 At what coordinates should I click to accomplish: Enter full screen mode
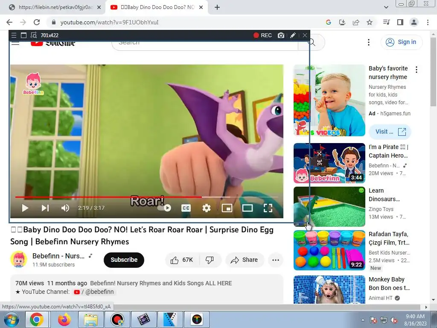tap(268, 208)
